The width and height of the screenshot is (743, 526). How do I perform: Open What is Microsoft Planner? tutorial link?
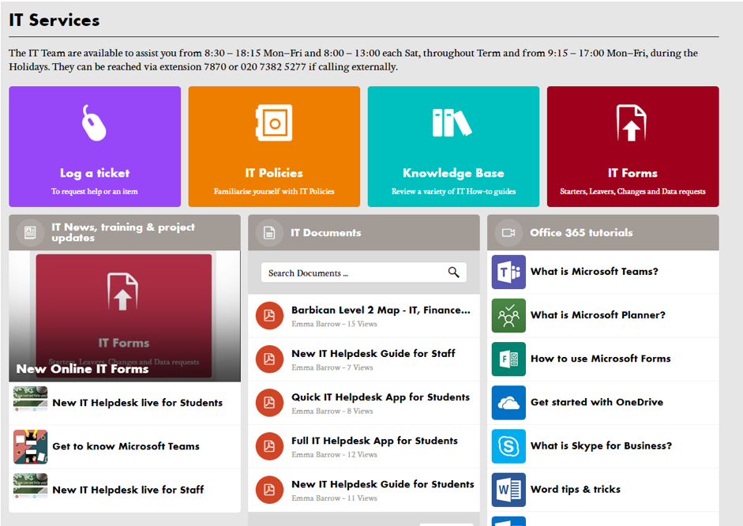pos(598,315)
